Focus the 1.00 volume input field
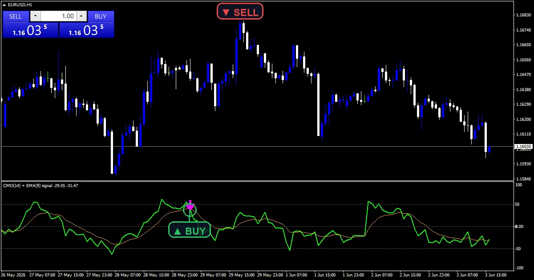 pyautogui.click(x=58, y=16)
